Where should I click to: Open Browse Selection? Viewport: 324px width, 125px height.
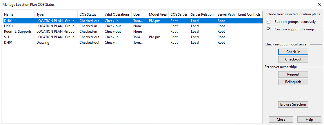[293, 104]
